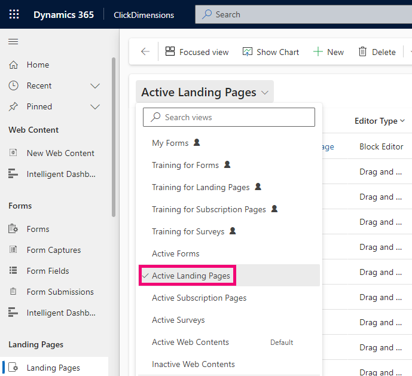
Task: Click the Block Editor cell
Action: click(x=381, y=146)
